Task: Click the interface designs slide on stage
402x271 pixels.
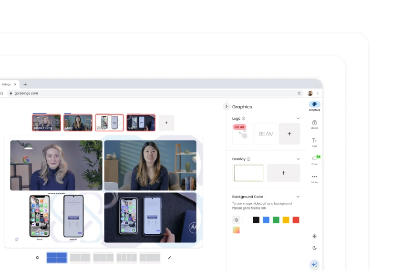Action: (x=56, y=217)
